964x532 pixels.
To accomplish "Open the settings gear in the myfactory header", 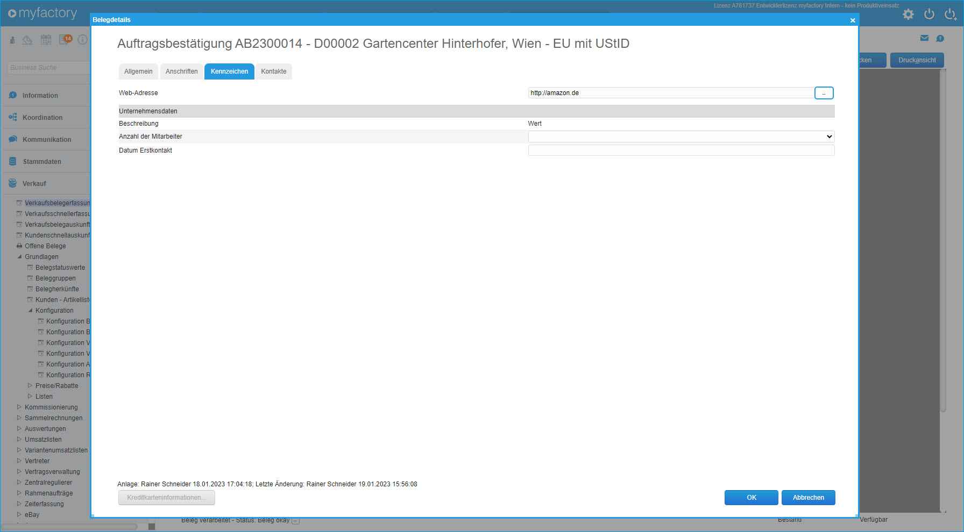I will pos(908,15).
